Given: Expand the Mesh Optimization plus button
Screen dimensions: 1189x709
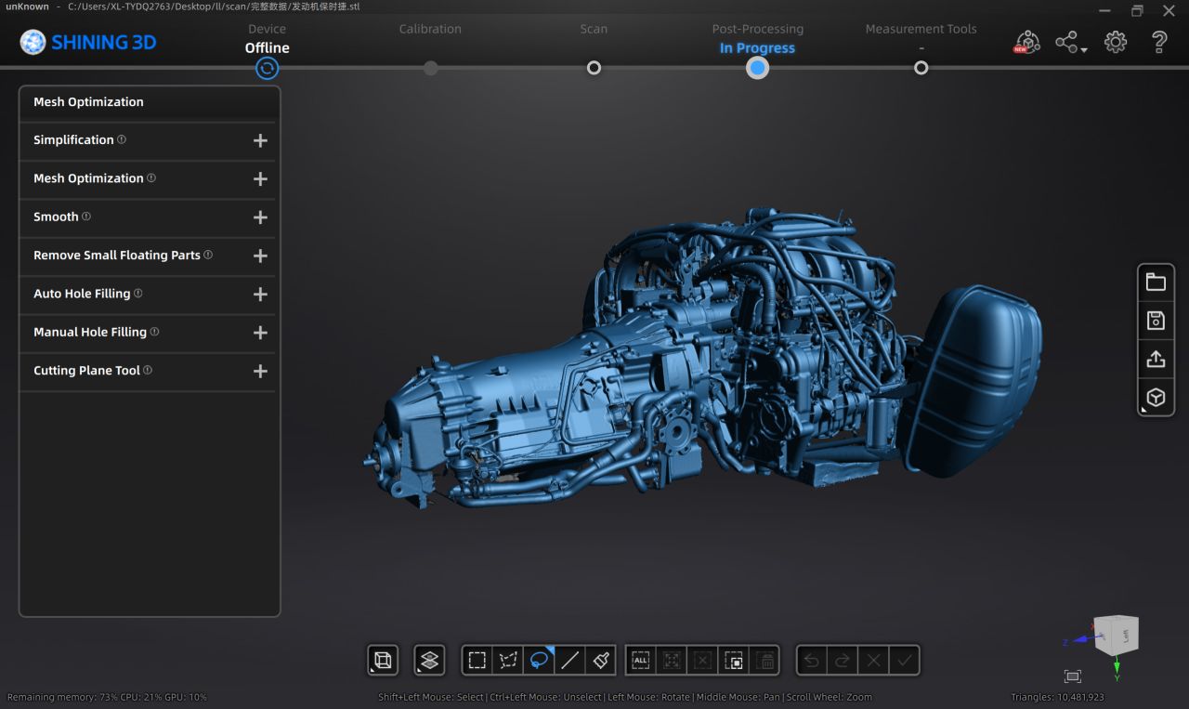Looking at the screenshot, I should (260, 178).
